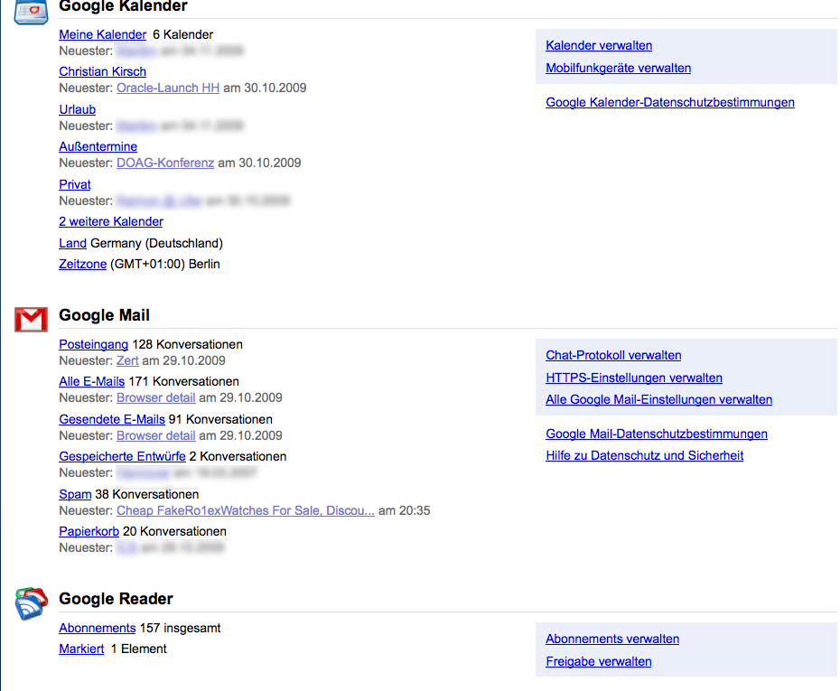Open Browser detail under Gesendete E-Mails
The width and height of the screenshot is (840, 691).
coord(156,435)
